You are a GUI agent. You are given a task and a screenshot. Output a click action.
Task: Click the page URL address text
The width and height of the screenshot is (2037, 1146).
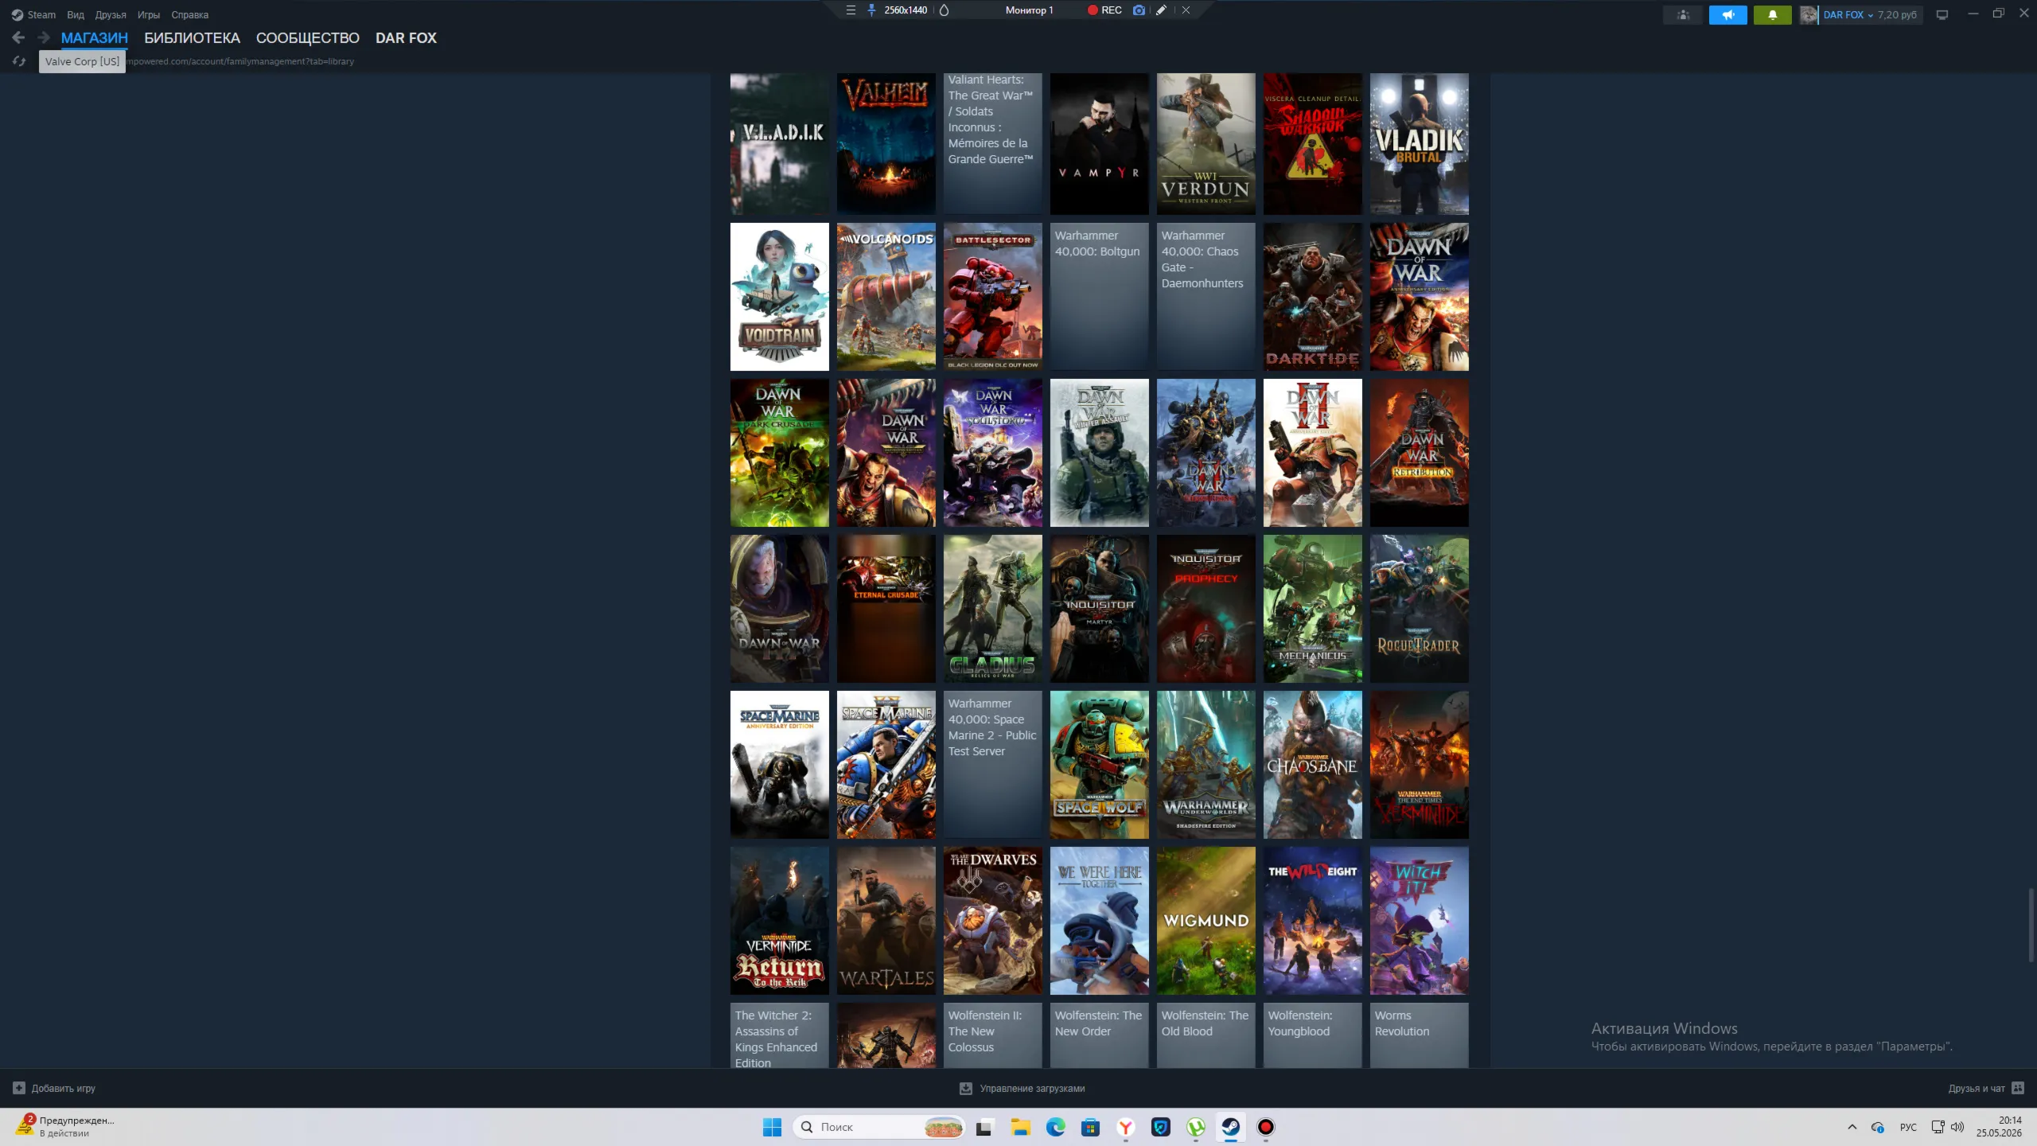(240, 61)
